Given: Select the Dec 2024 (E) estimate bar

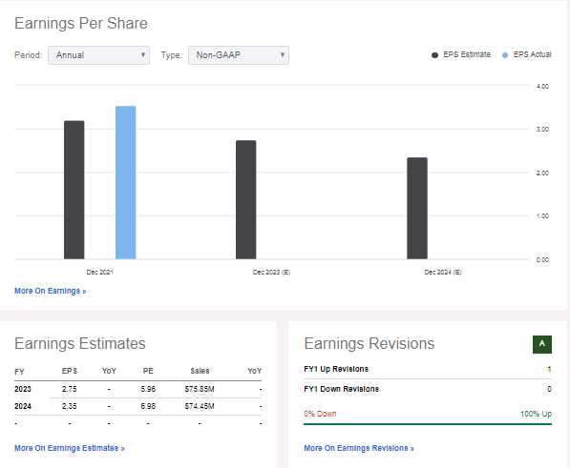Looking at the screenshot, I should click(x=417, y=208).
